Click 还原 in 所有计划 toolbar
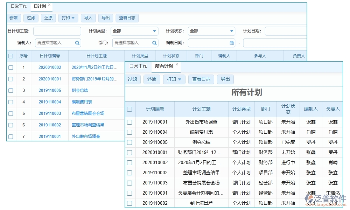 point(152,79)
